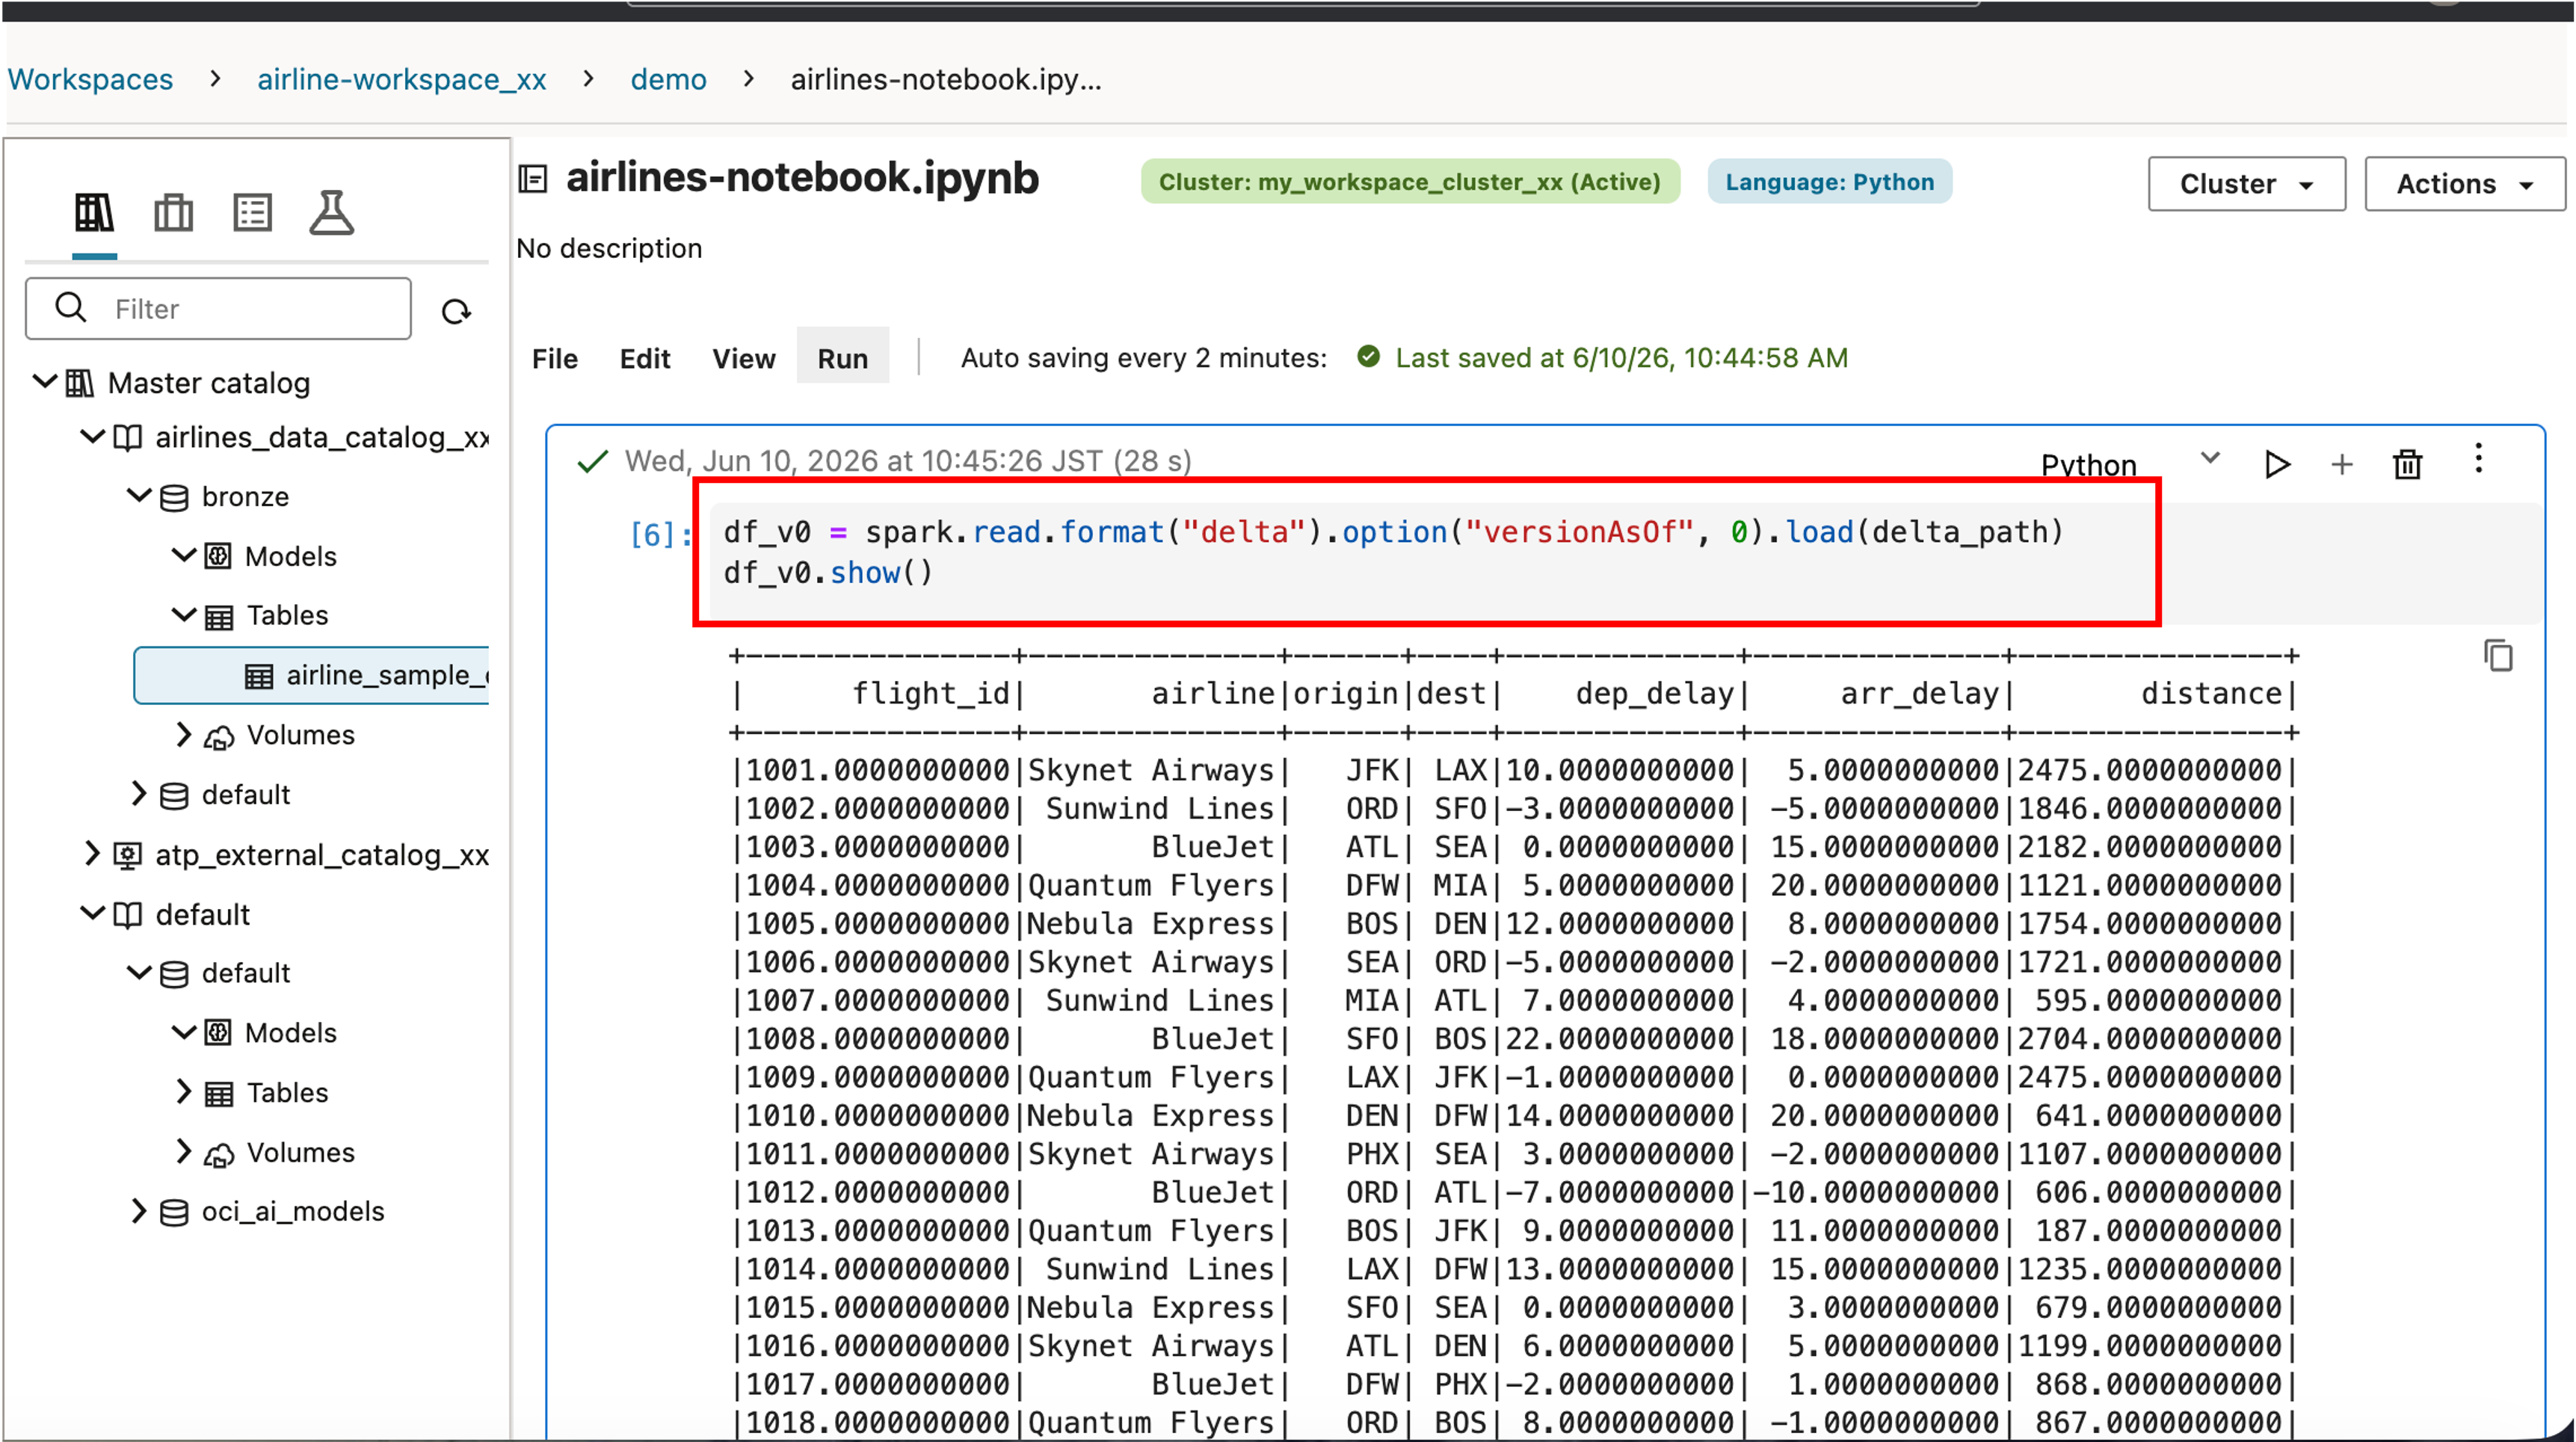
Task: Click the Language: Python badge
Action: coord(1829,182)
